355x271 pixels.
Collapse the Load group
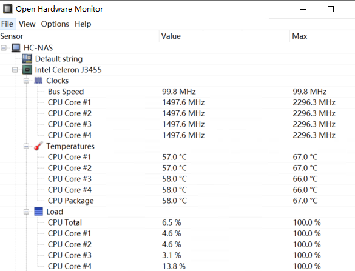26,212
